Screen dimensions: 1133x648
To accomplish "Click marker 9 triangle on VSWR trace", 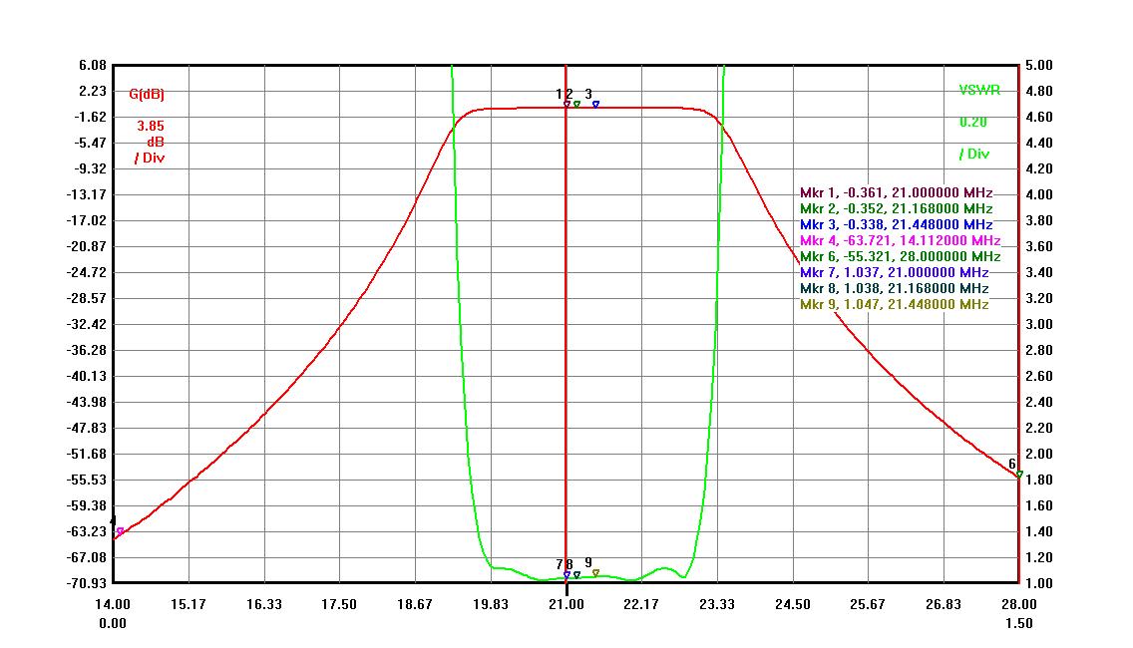I will [595, 573].
